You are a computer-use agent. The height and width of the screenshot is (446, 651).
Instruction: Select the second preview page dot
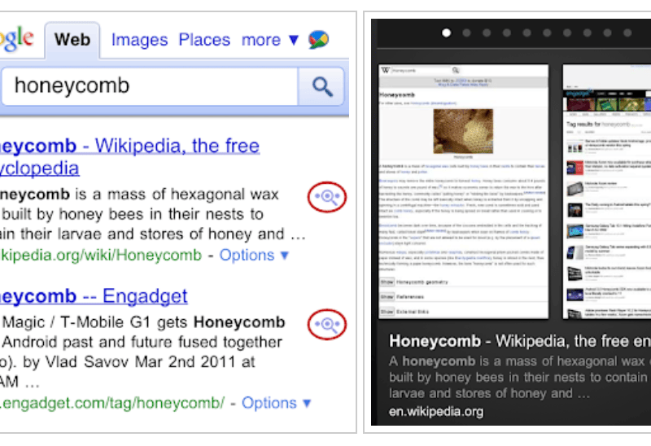pyautogui.click(x=466, y=33)
